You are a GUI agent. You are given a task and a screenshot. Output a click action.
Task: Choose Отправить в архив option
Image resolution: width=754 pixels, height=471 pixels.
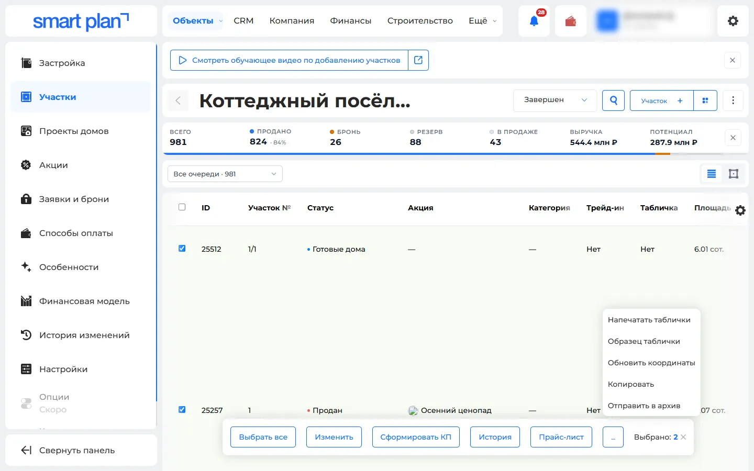(644, 406)
